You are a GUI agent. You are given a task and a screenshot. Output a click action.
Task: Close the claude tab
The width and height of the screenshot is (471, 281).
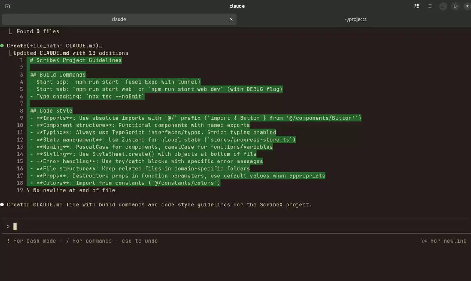point(231,19)
